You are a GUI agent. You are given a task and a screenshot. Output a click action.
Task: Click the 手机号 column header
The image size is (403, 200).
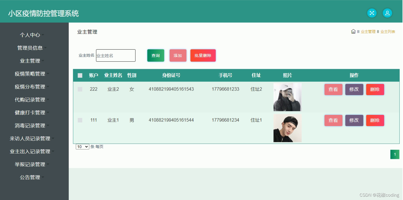pyautogui.click(x=225, y=75)
